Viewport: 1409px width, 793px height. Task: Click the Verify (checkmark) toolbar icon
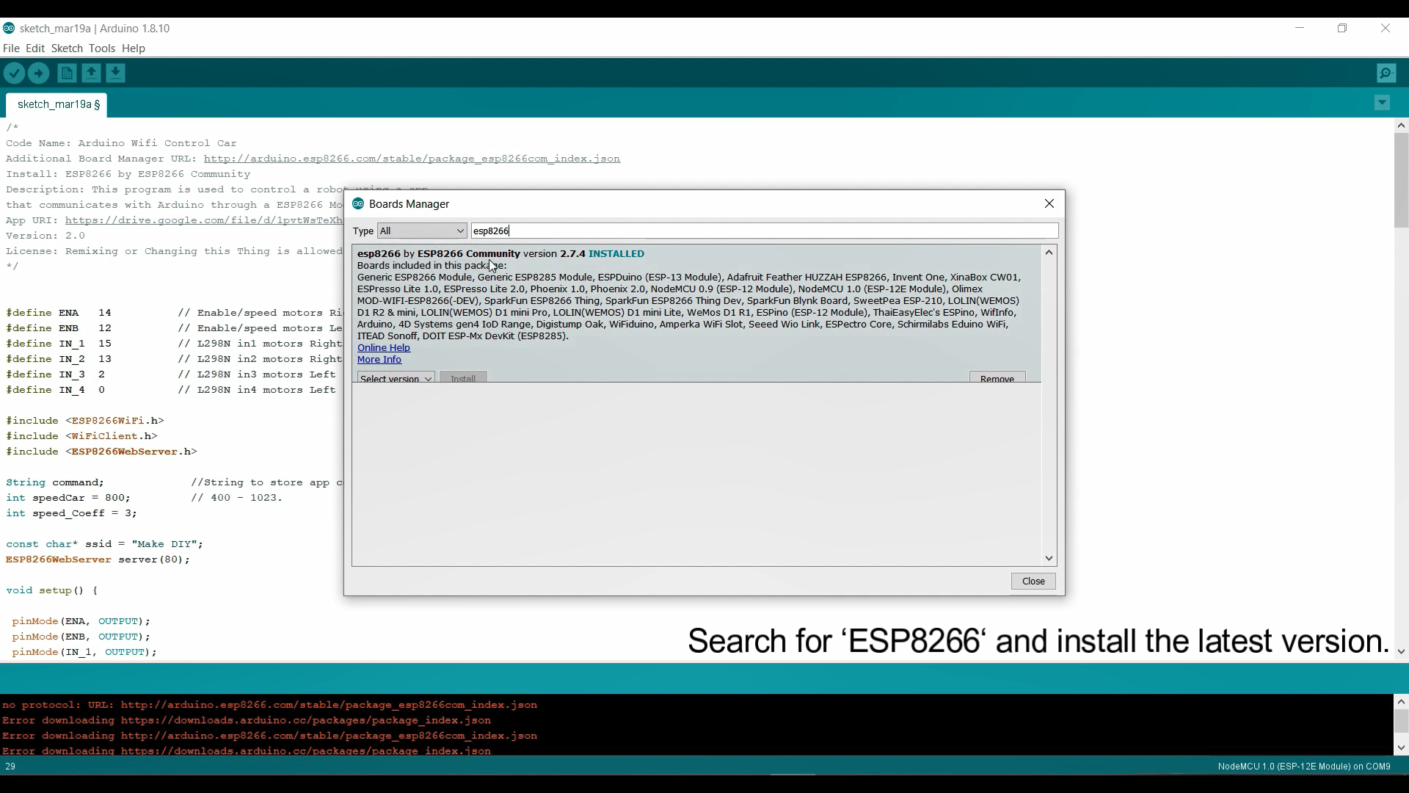15,73
